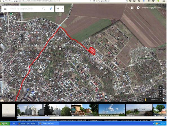Open the Windows Пуск start button
This screenshot has width=169, height=135.
pos(5,123)
